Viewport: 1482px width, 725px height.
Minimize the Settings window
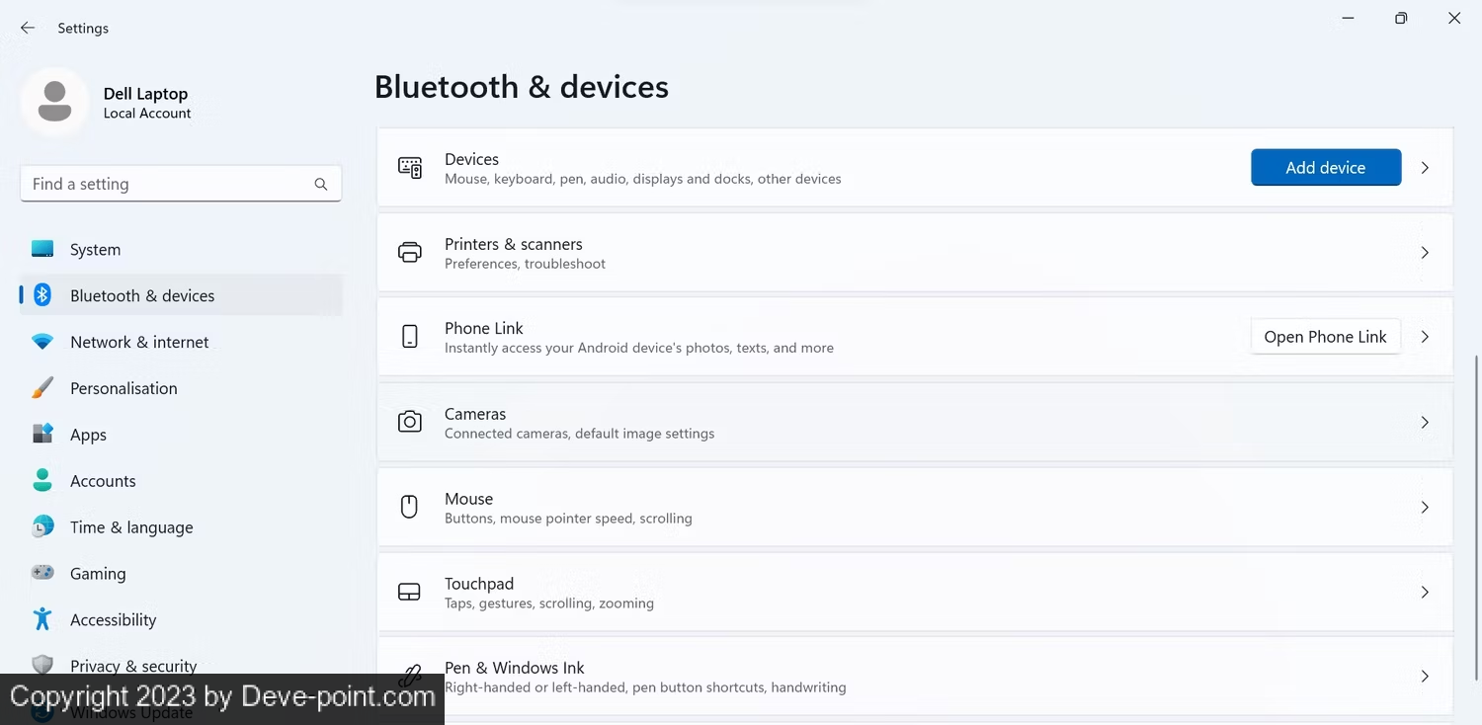click(1348, 18)
